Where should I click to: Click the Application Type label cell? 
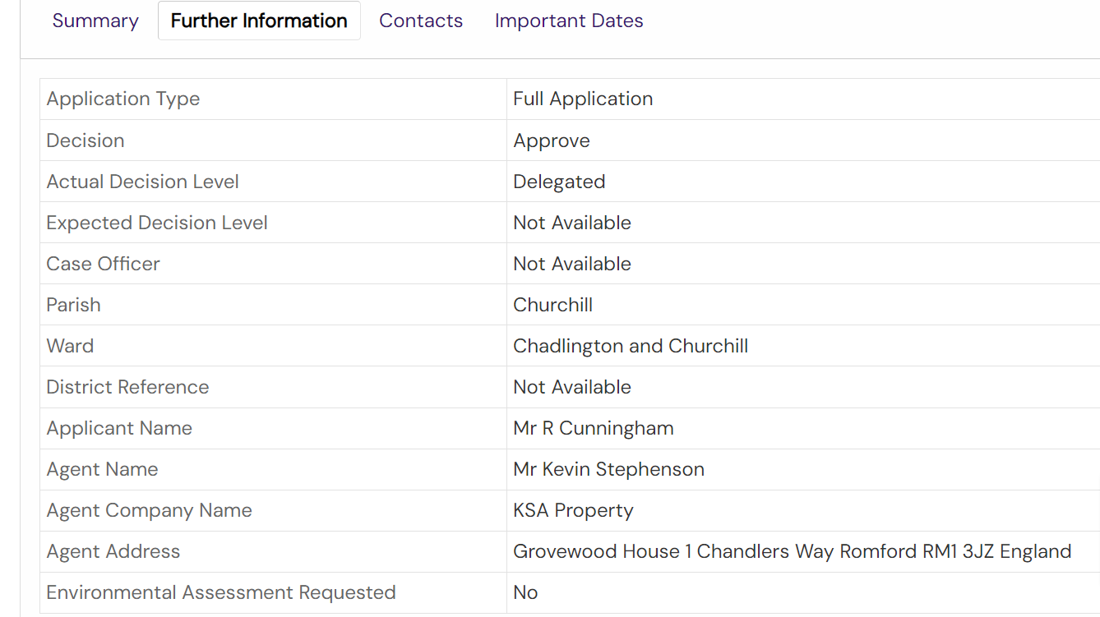[123, 99]
